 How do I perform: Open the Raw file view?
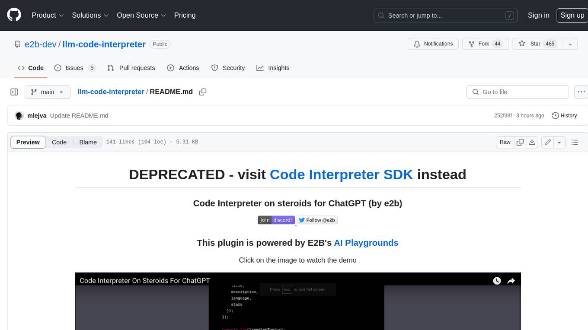[x=505, y=142]
